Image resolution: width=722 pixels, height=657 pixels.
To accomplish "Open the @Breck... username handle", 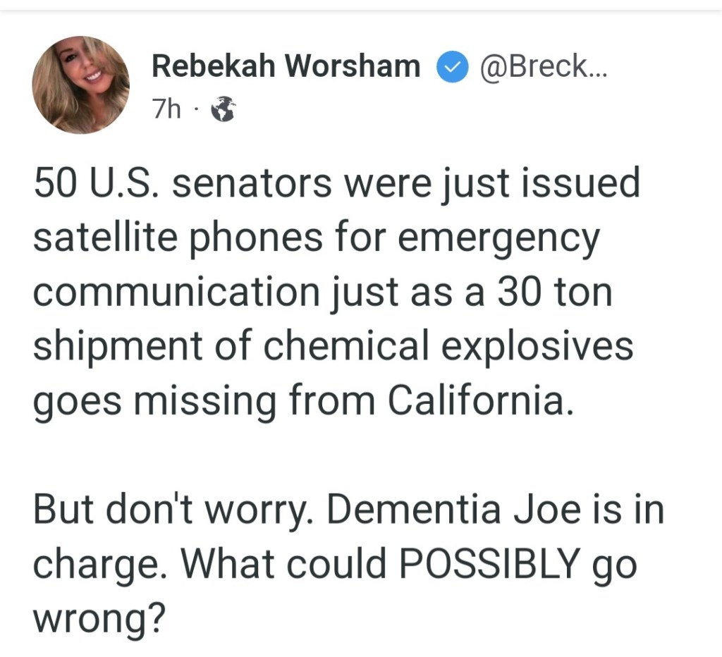I will coord(541,67).
